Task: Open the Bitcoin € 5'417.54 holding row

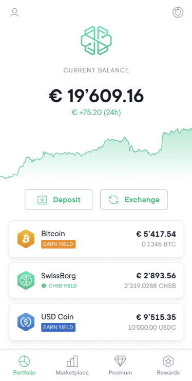Action: (96, 239)
